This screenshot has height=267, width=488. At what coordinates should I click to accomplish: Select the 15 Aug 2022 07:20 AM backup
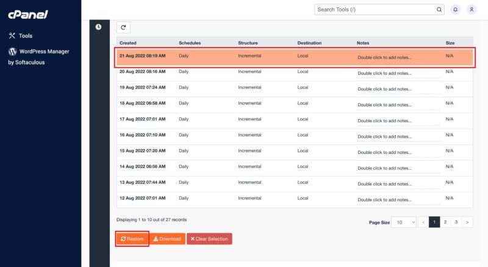295,152
